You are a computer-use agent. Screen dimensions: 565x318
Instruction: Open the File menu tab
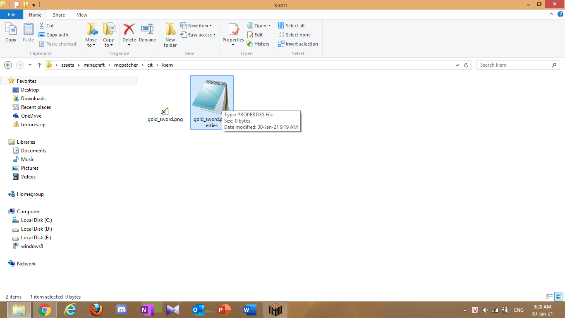[x=12, y=14]
